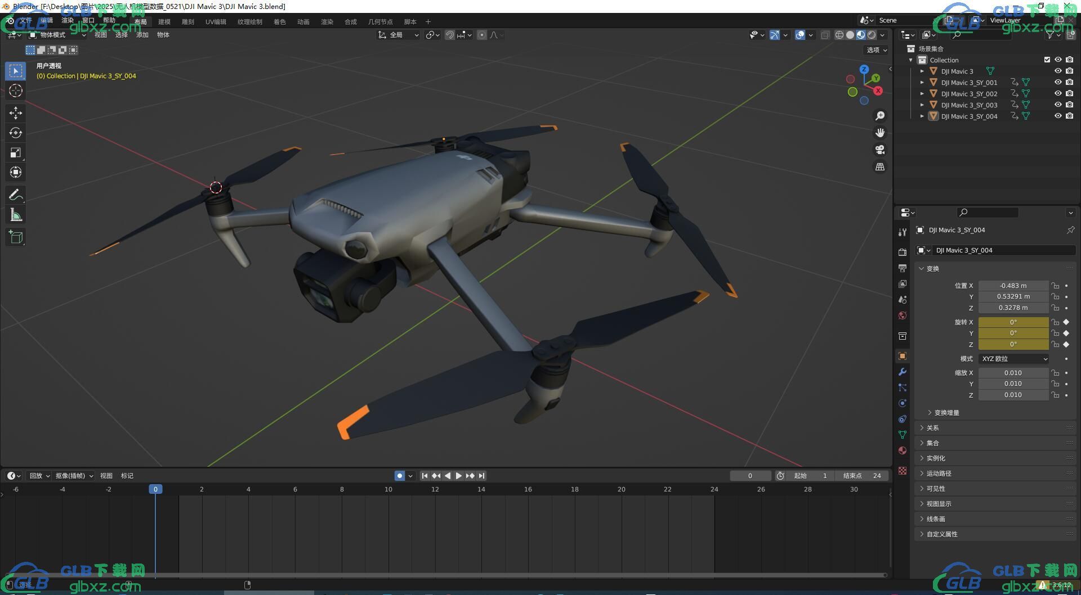Open the Modifier wrench properties tab
This screenshot has height=595, width=1081.
pyautogui.click(x=903, y=372)
